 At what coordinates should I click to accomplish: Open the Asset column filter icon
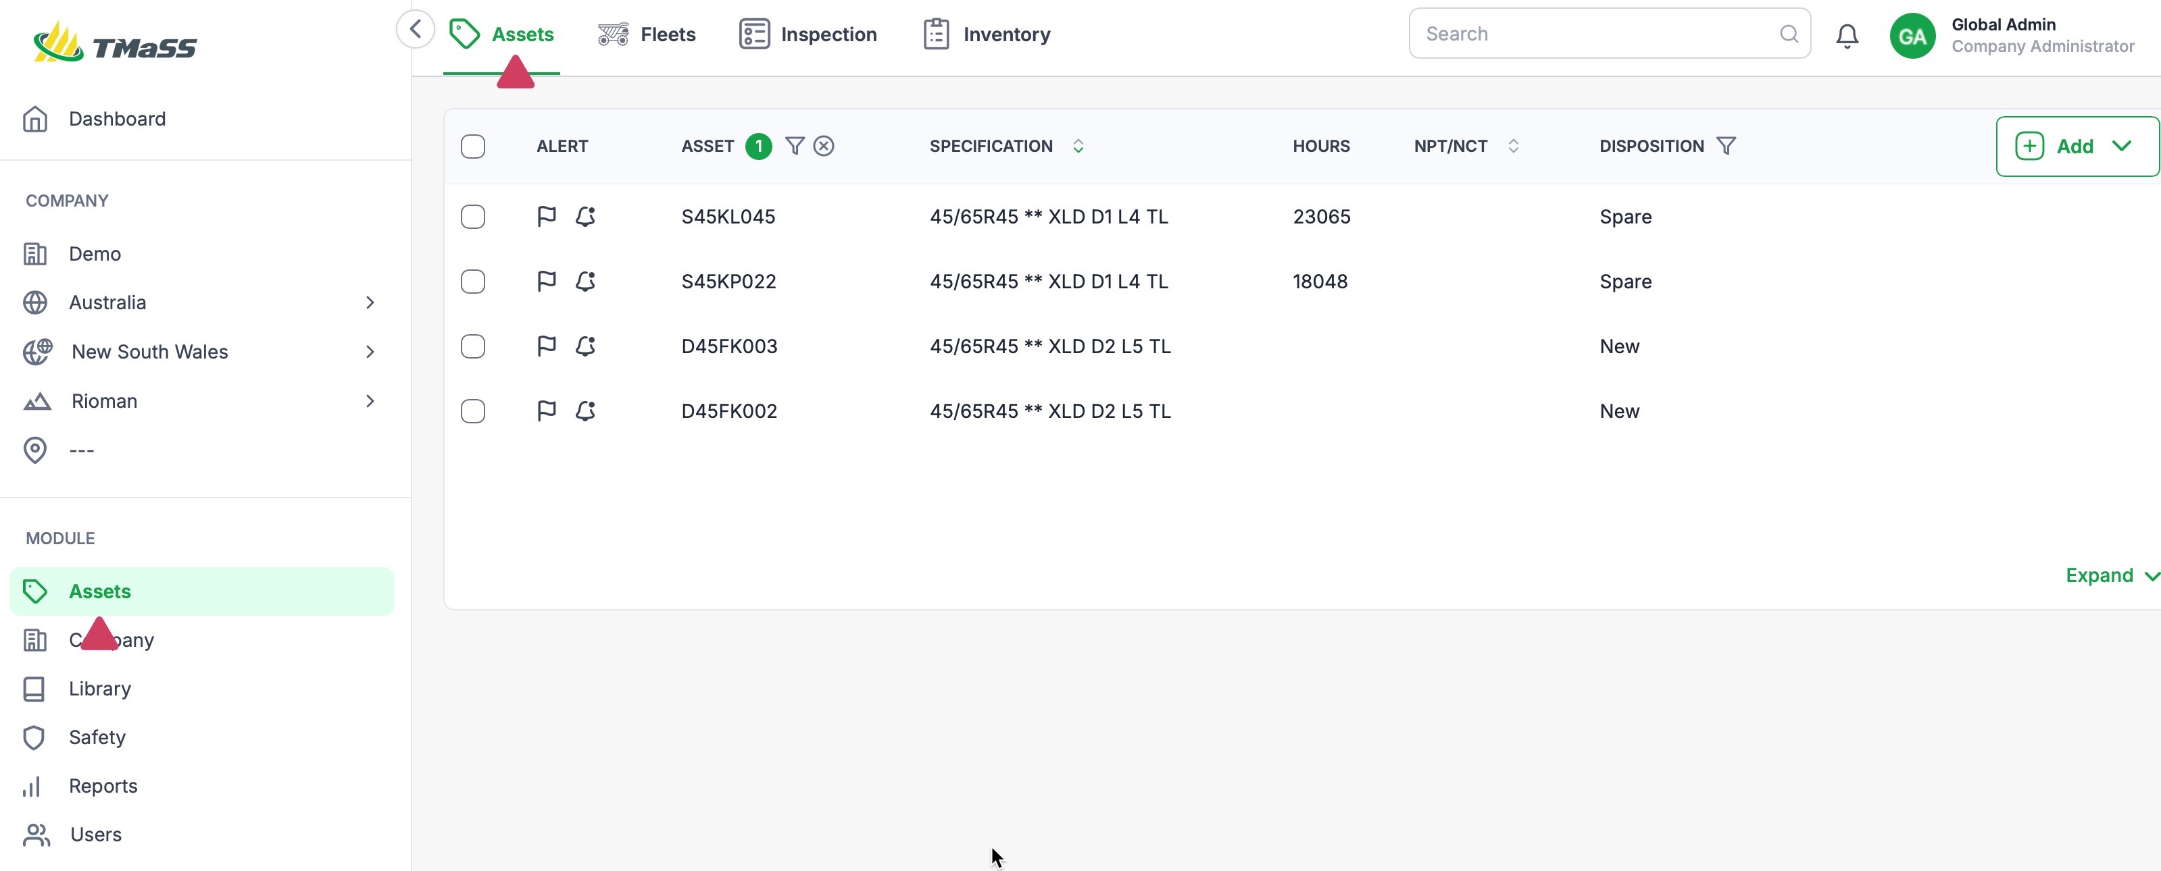(795, 146)
